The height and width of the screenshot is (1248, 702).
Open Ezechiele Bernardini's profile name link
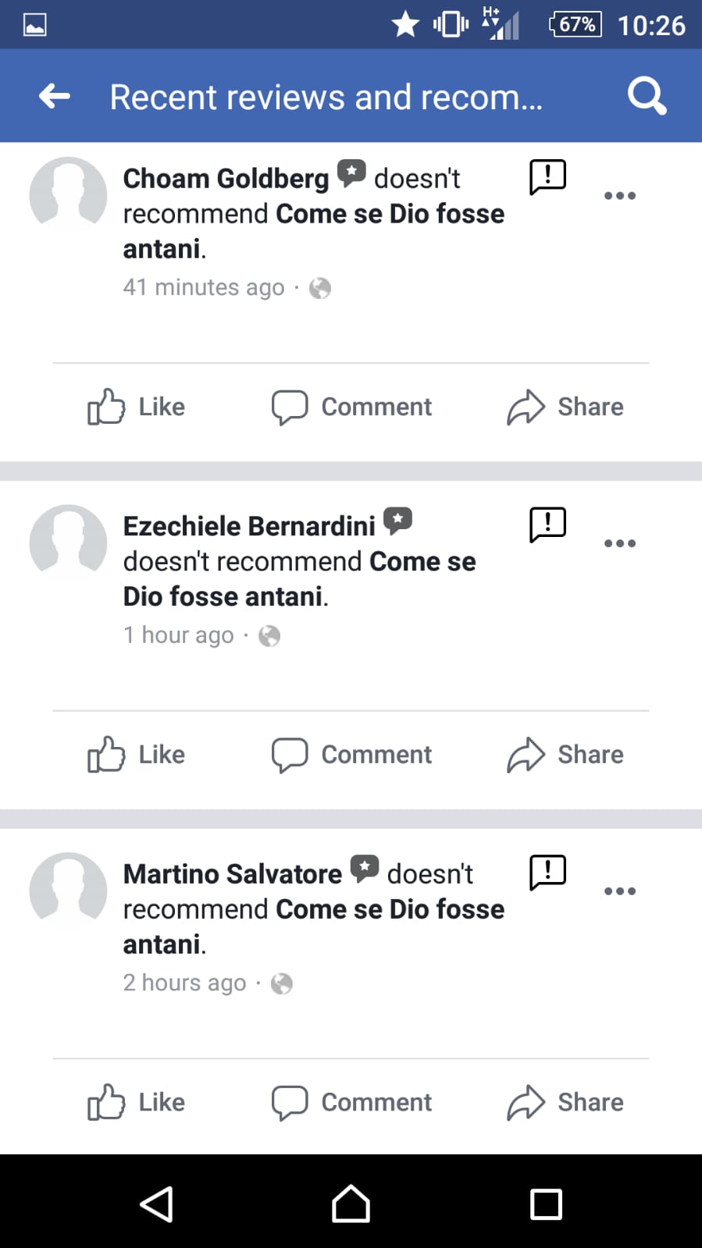249,526
